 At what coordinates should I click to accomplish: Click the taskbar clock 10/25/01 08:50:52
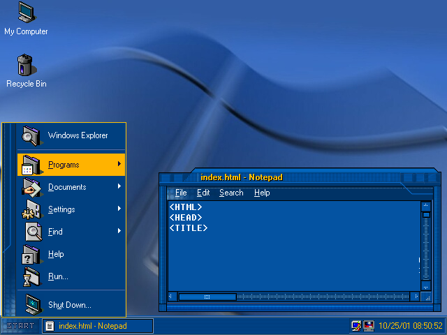coord(411,326)
